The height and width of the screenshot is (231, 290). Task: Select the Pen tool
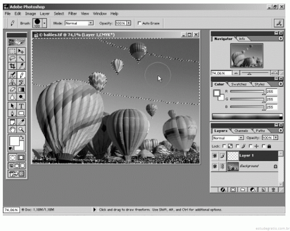pos(12,113)
